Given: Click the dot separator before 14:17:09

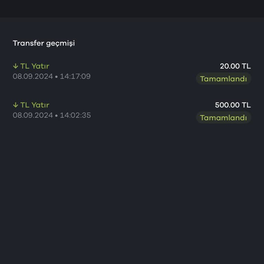Looking at the screenshot, I should tap(56, 77).
